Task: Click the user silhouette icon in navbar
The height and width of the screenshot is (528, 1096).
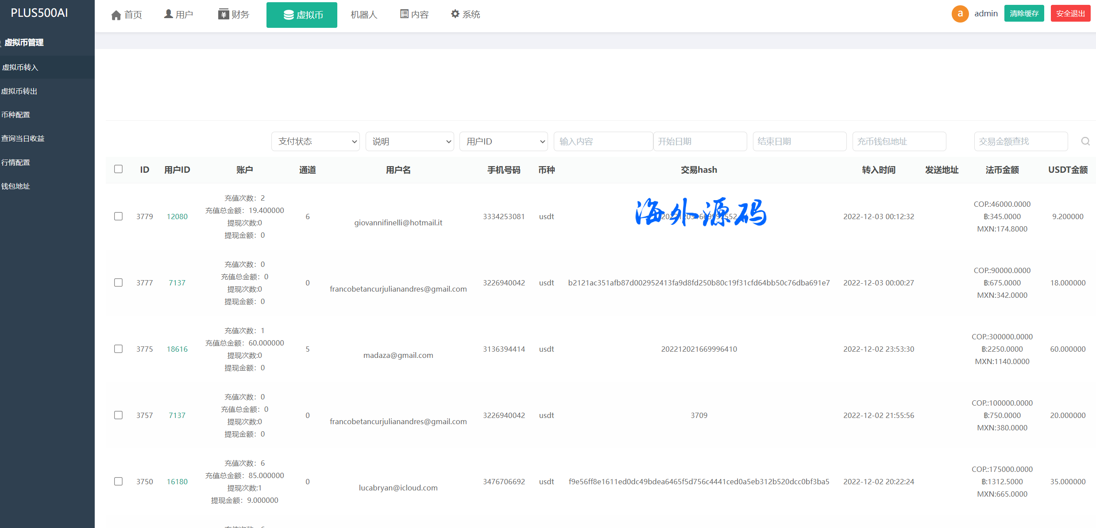Action: pos(168,14)
